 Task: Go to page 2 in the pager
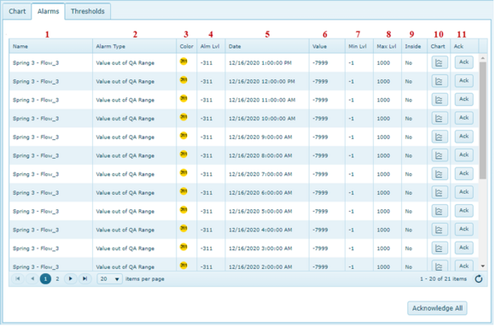click(57, 279)
